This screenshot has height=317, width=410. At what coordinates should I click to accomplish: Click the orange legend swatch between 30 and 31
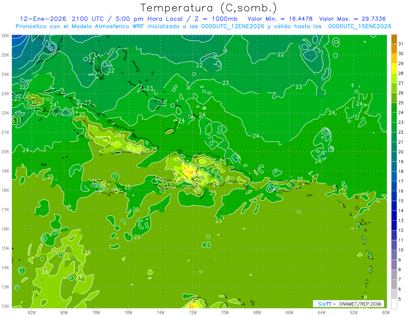(394, 49)
